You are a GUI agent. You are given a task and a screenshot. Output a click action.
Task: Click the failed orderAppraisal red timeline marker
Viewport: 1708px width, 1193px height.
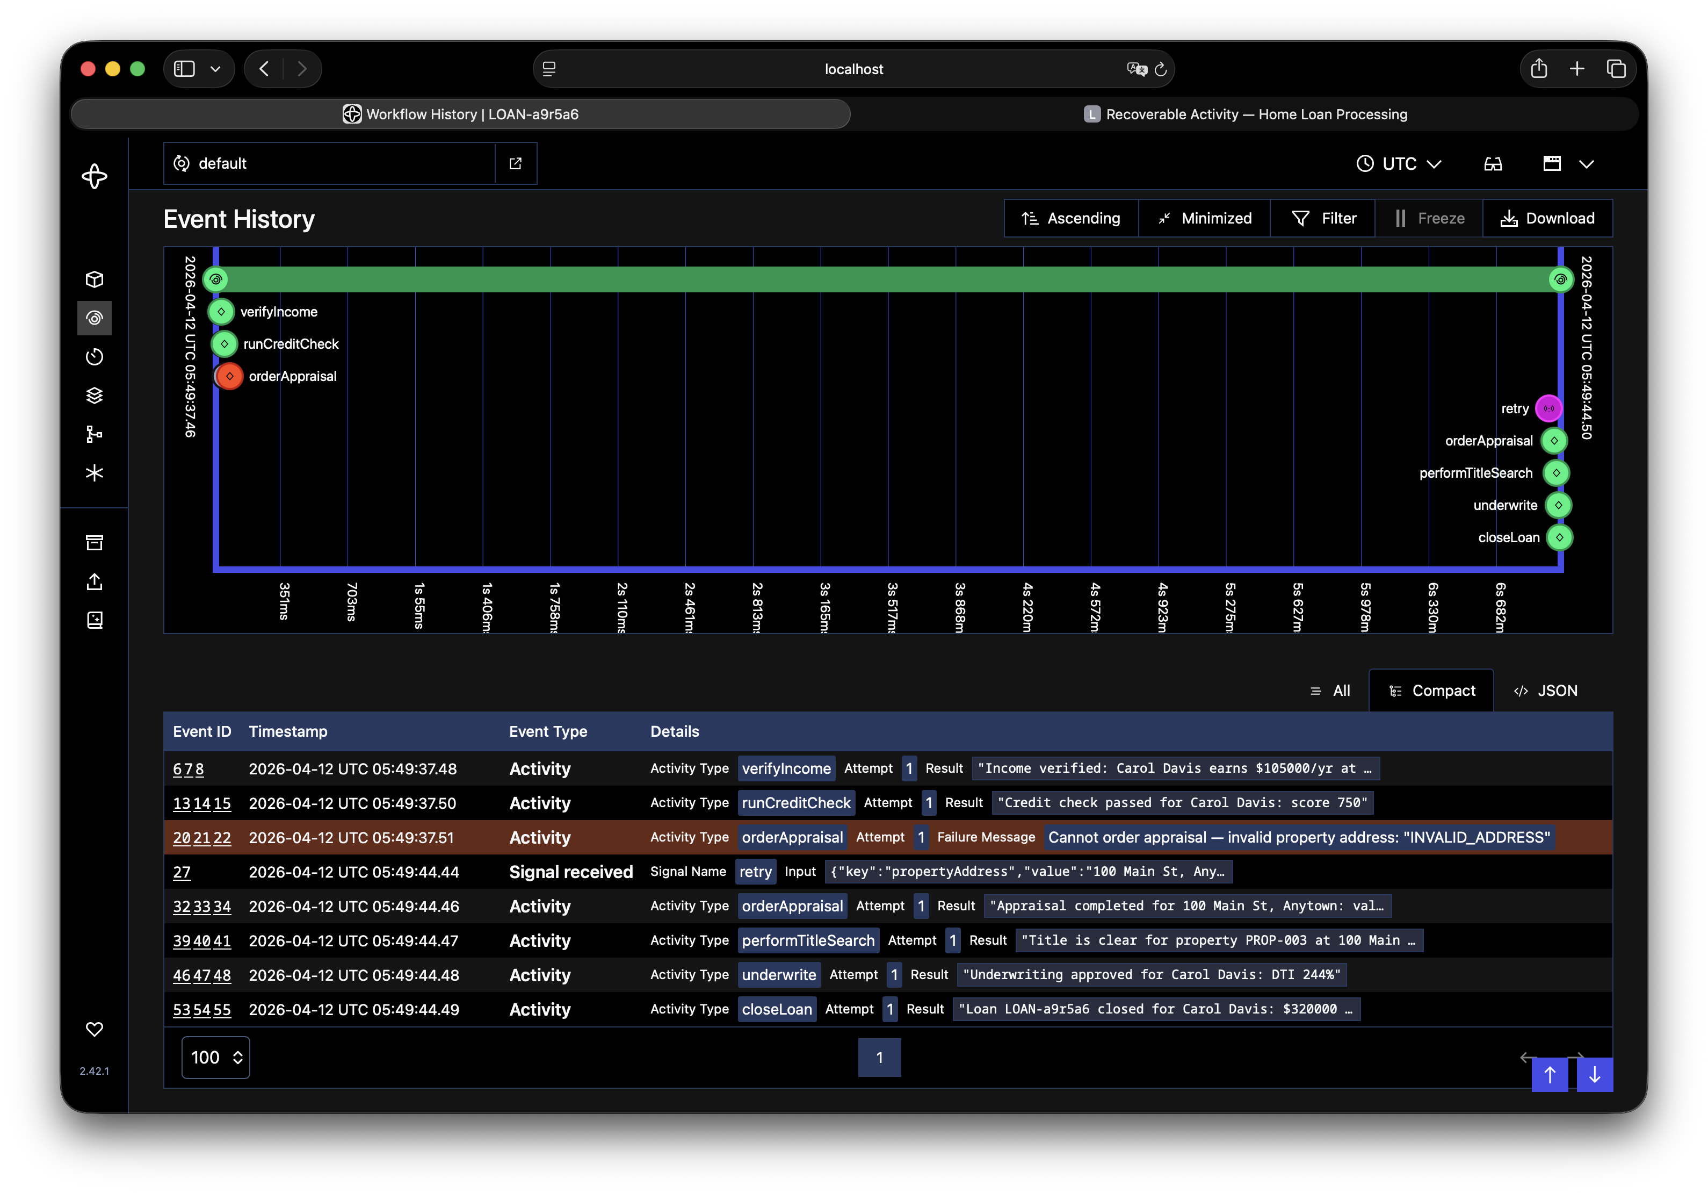click(x=230, y=377)
